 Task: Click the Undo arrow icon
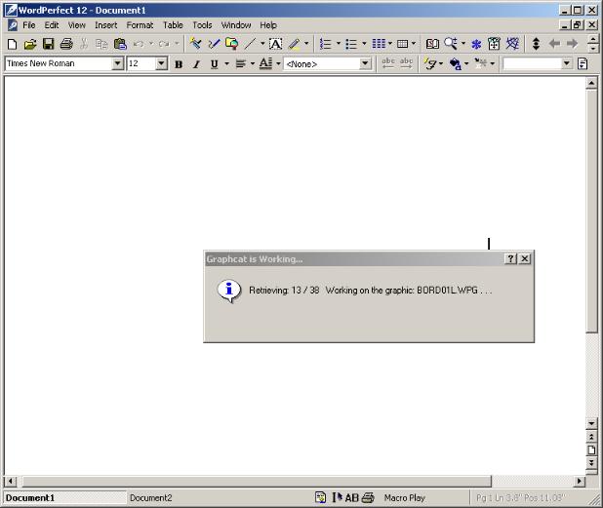coord(139,44)
